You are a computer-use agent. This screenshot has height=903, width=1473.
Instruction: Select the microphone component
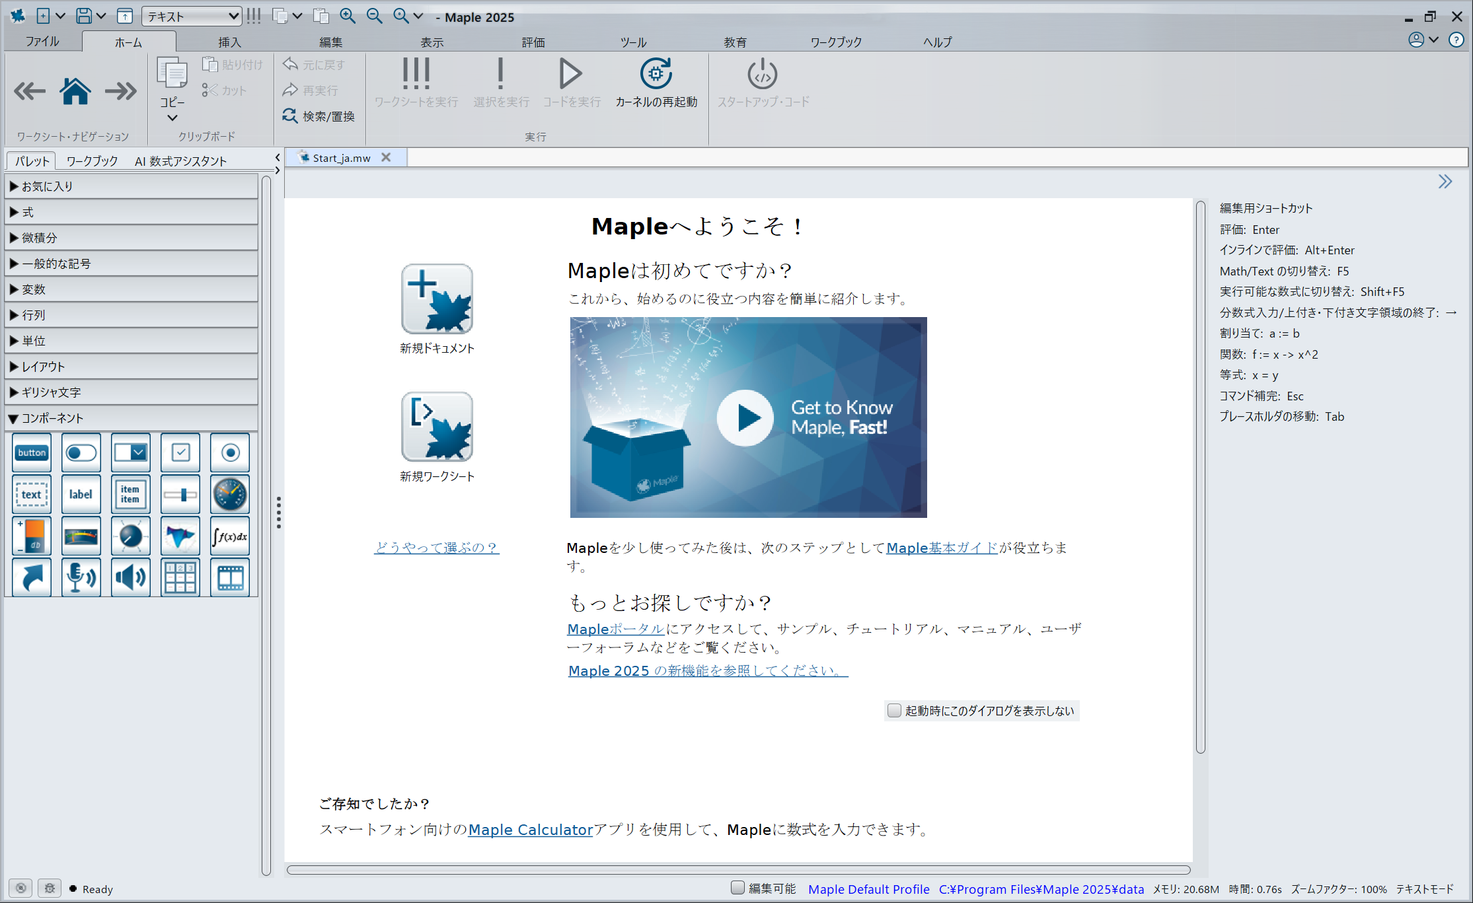81,577
